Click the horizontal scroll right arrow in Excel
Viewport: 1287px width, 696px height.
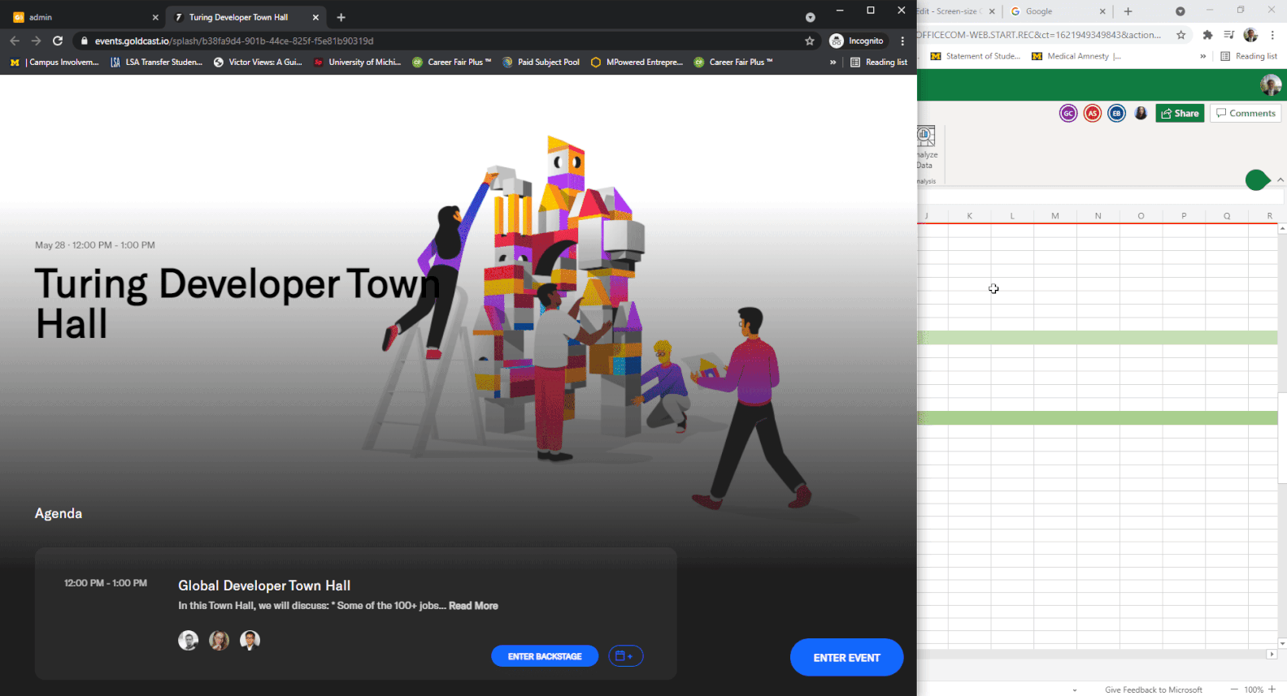tap(1272, 654)
